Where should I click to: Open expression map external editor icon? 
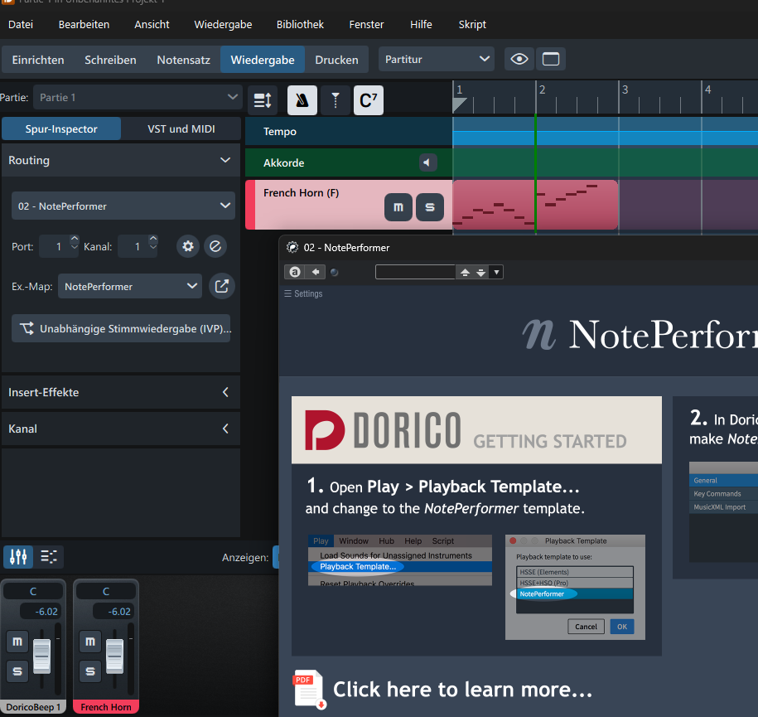(222, 287)
